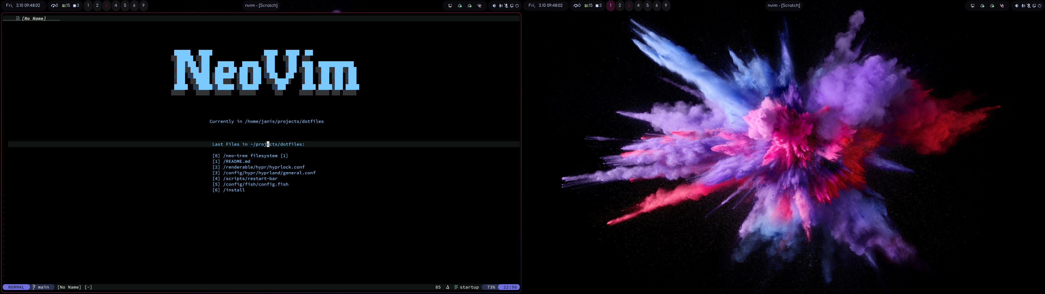
Task: Click the screen sharing toggle icon
Action: click(512, 6)
